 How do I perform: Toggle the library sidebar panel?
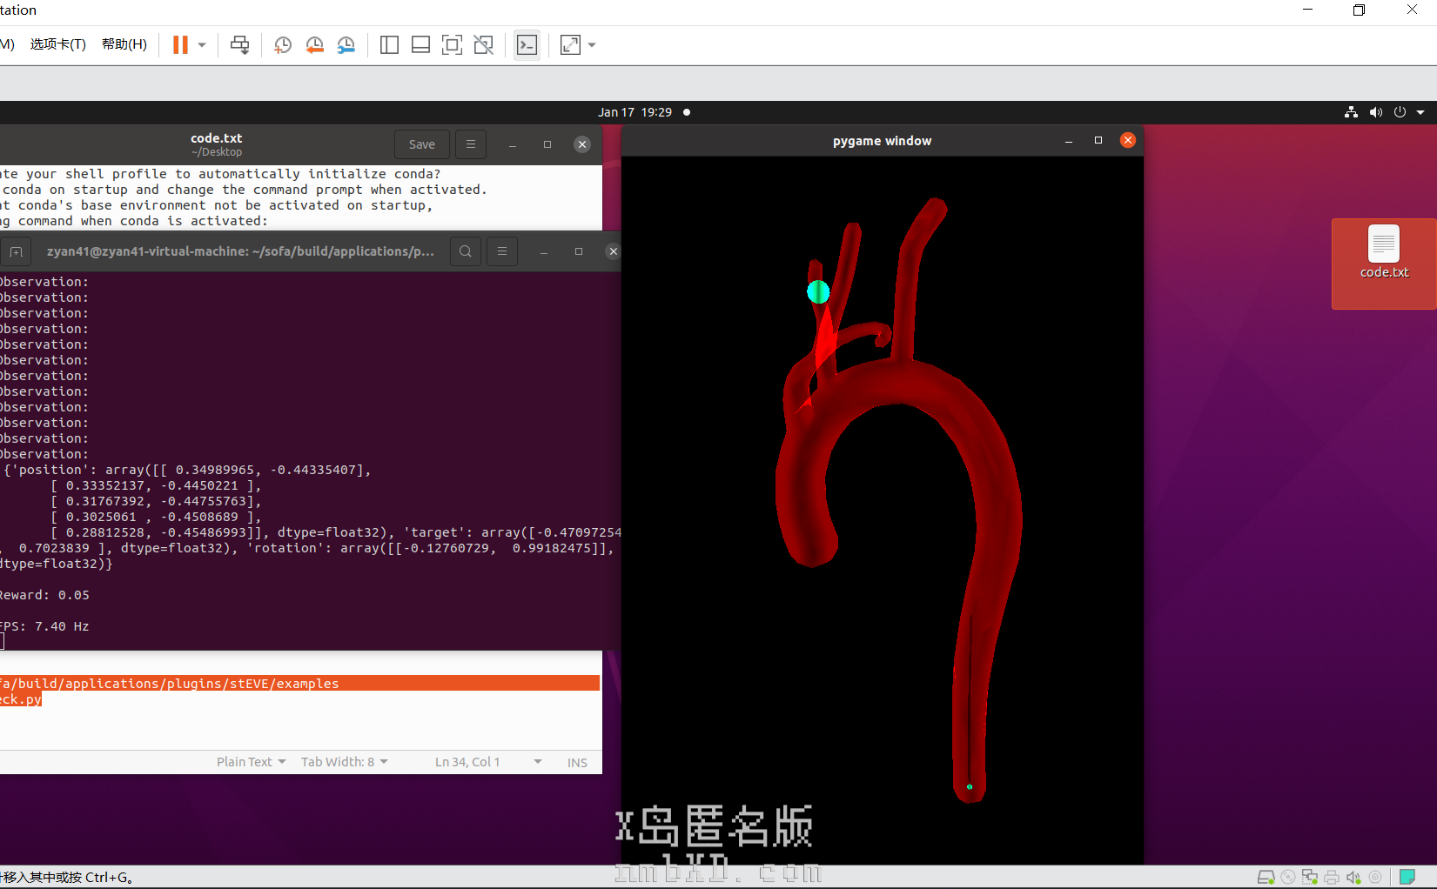[389, 45]
